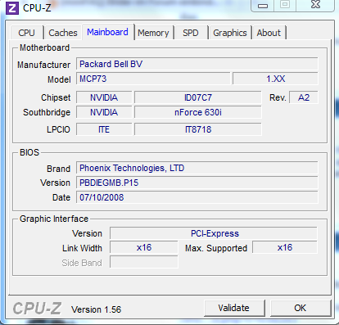Click the Manufacturer label
The image size is (339, 325).
43,65
